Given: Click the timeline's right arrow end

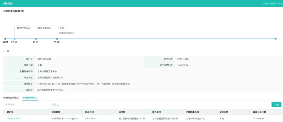Looking at the screenshot, I should (276, 39).
